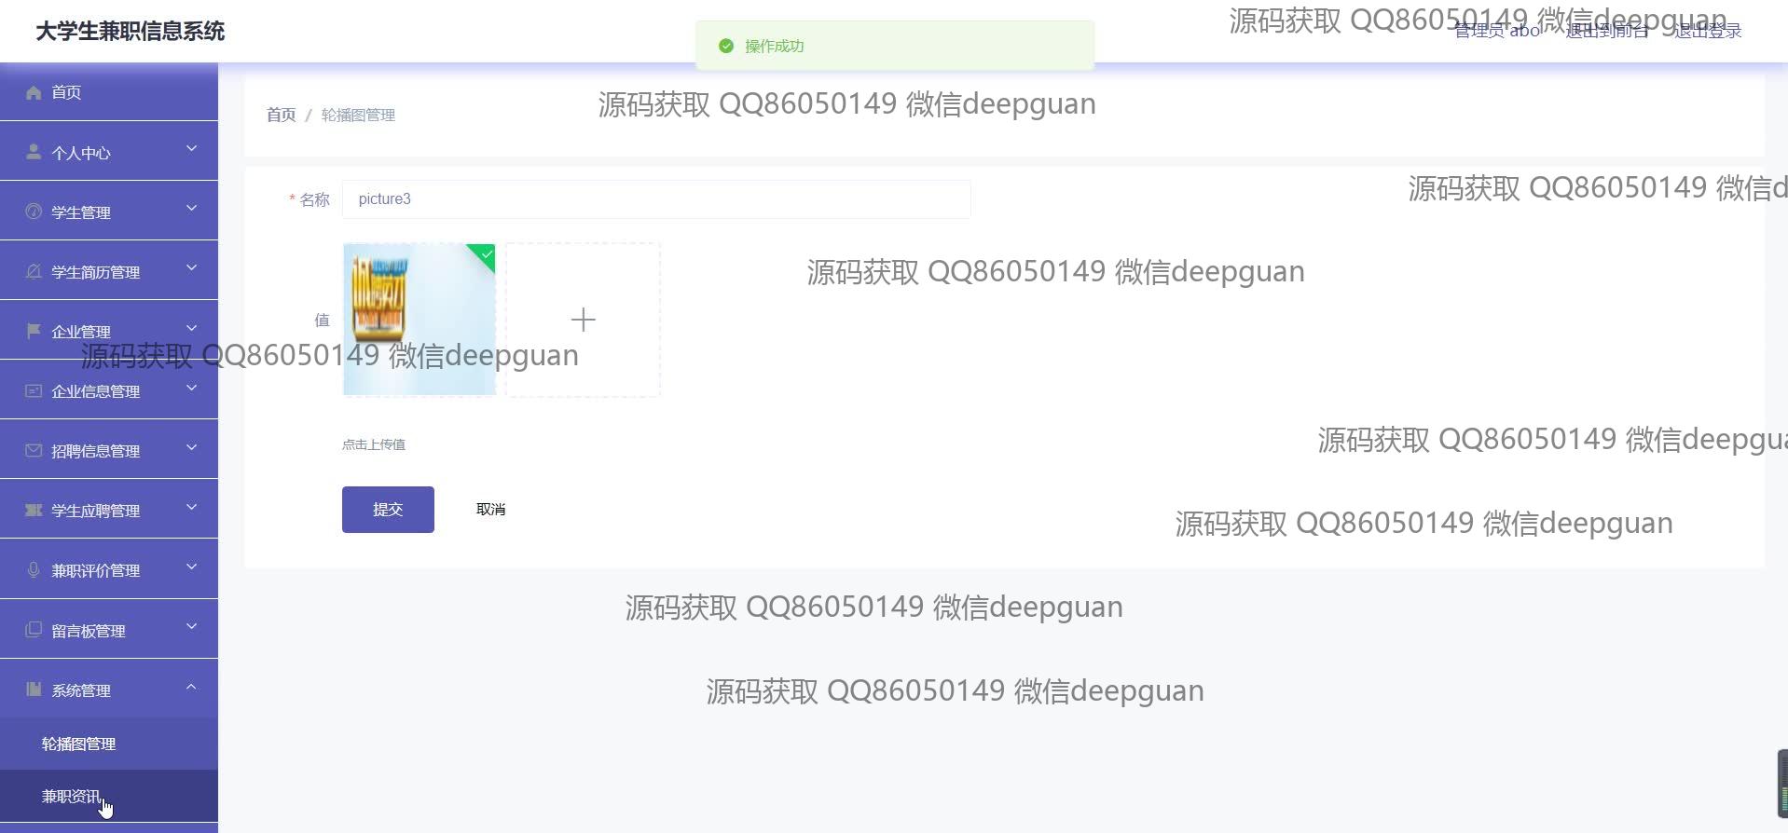Click the person icon beside 个人中心
1788x833 pixels.
(x=34, y=152)
